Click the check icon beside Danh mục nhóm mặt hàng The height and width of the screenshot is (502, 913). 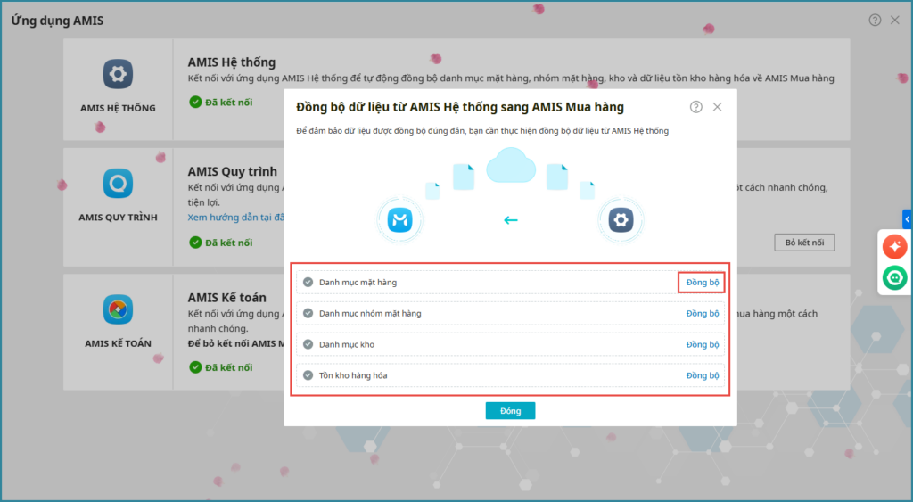pyautogui.click(x=308, y=313)
